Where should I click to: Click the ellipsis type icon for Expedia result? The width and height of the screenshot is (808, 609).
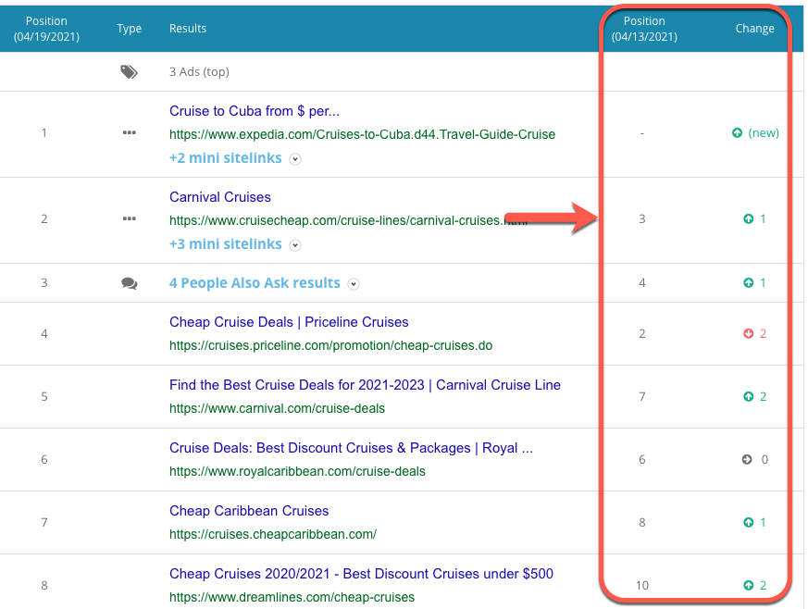[130, 132]
